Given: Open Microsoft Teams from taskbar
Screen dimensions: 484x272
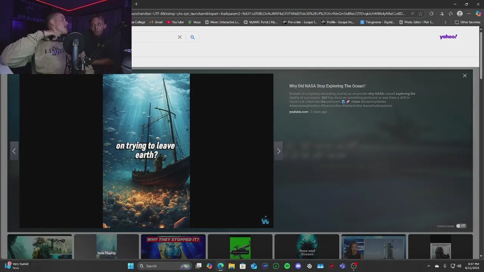Looking at the screenshot, I should tap(343, 266).
